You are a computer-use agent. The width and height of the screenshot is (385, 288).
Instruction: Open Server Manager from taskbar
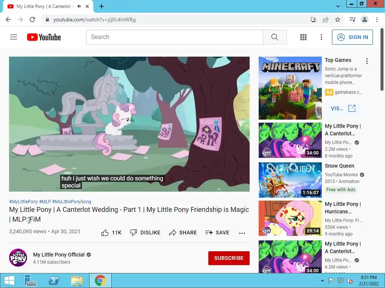[x=30, y=280]
